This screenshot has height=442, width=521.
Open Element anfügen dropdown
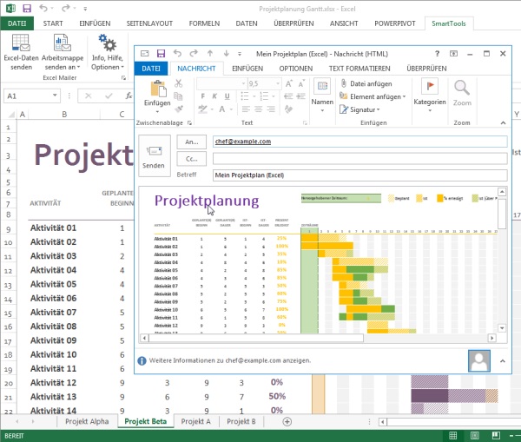click(x=373, y=96)
